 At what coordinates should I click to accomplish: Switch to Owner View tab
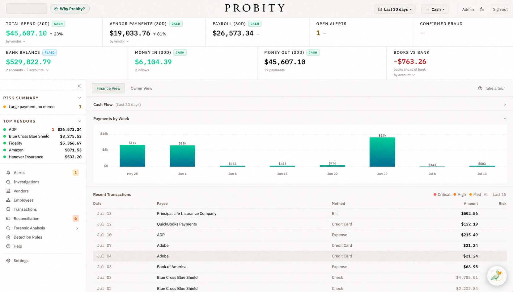(141, 88)
